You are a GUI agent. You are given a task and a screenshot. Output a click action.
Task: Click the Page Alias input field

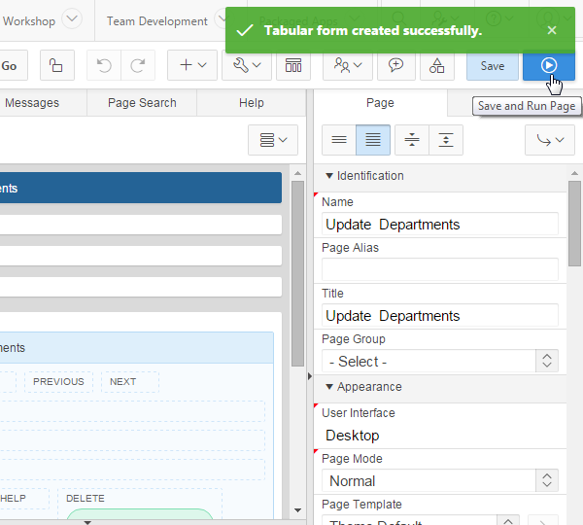pos(440,269)
